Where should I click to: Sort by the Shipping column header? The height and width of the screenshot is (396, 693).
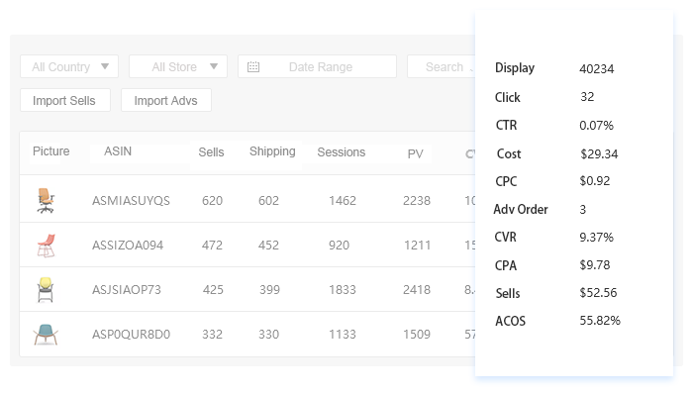[x=272, y=151]
